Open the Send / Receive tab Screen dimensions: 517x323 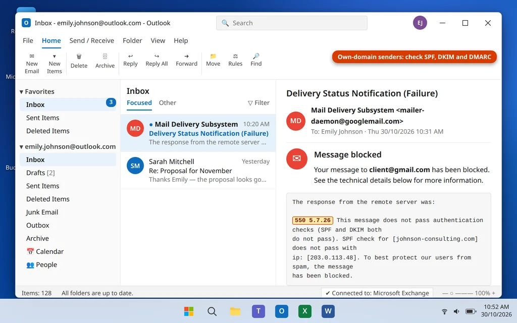pos(92,40)
